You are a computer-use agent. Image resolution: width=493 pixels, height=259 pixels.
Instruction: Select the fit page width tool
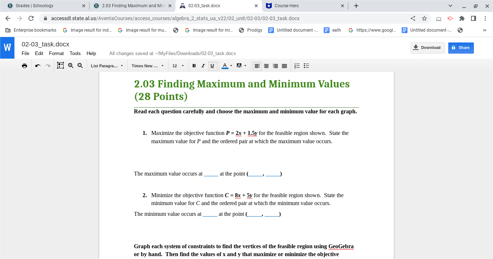pos(60,65)
